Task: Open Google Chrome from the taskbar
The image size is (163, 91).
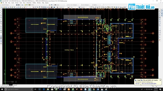Action: (94, 89)
